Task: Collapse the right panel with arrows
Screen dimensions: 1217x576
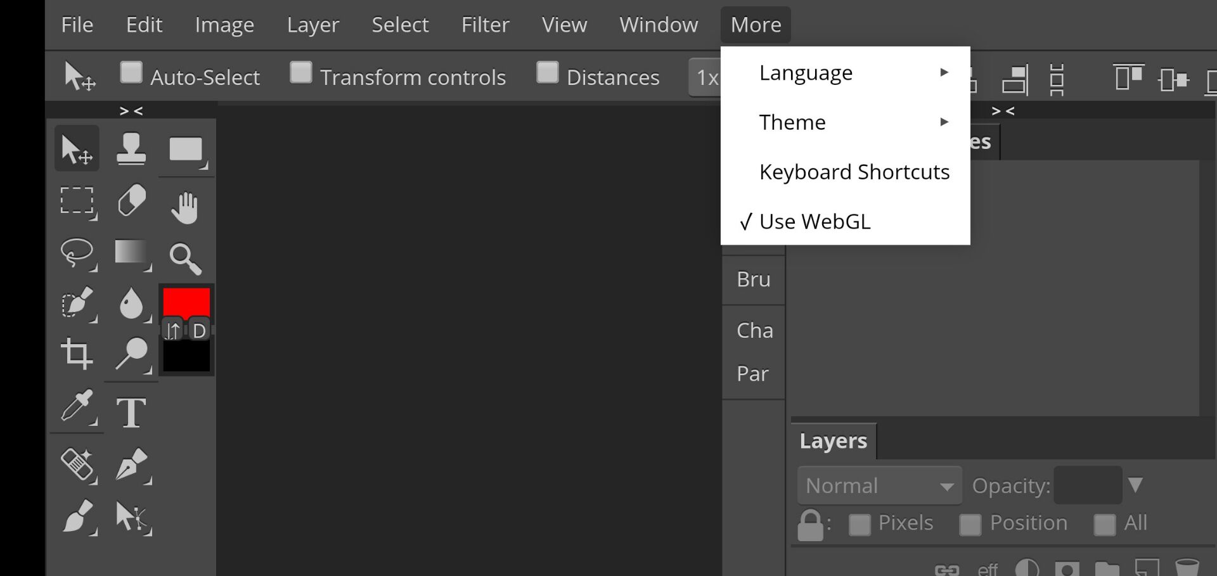Action: coord(1003,111)
